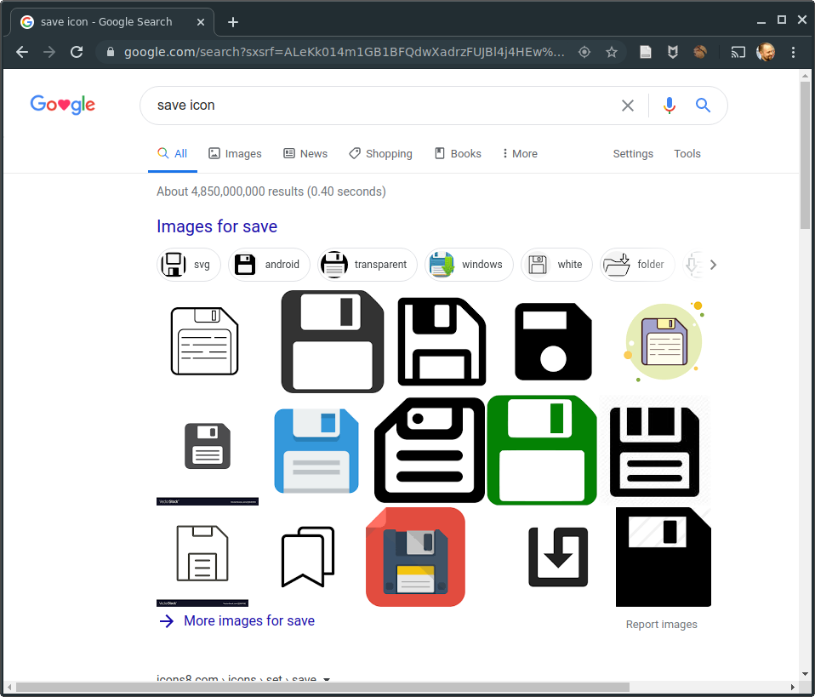
Task: Switch to the Books tab
Action: point(458,153)
